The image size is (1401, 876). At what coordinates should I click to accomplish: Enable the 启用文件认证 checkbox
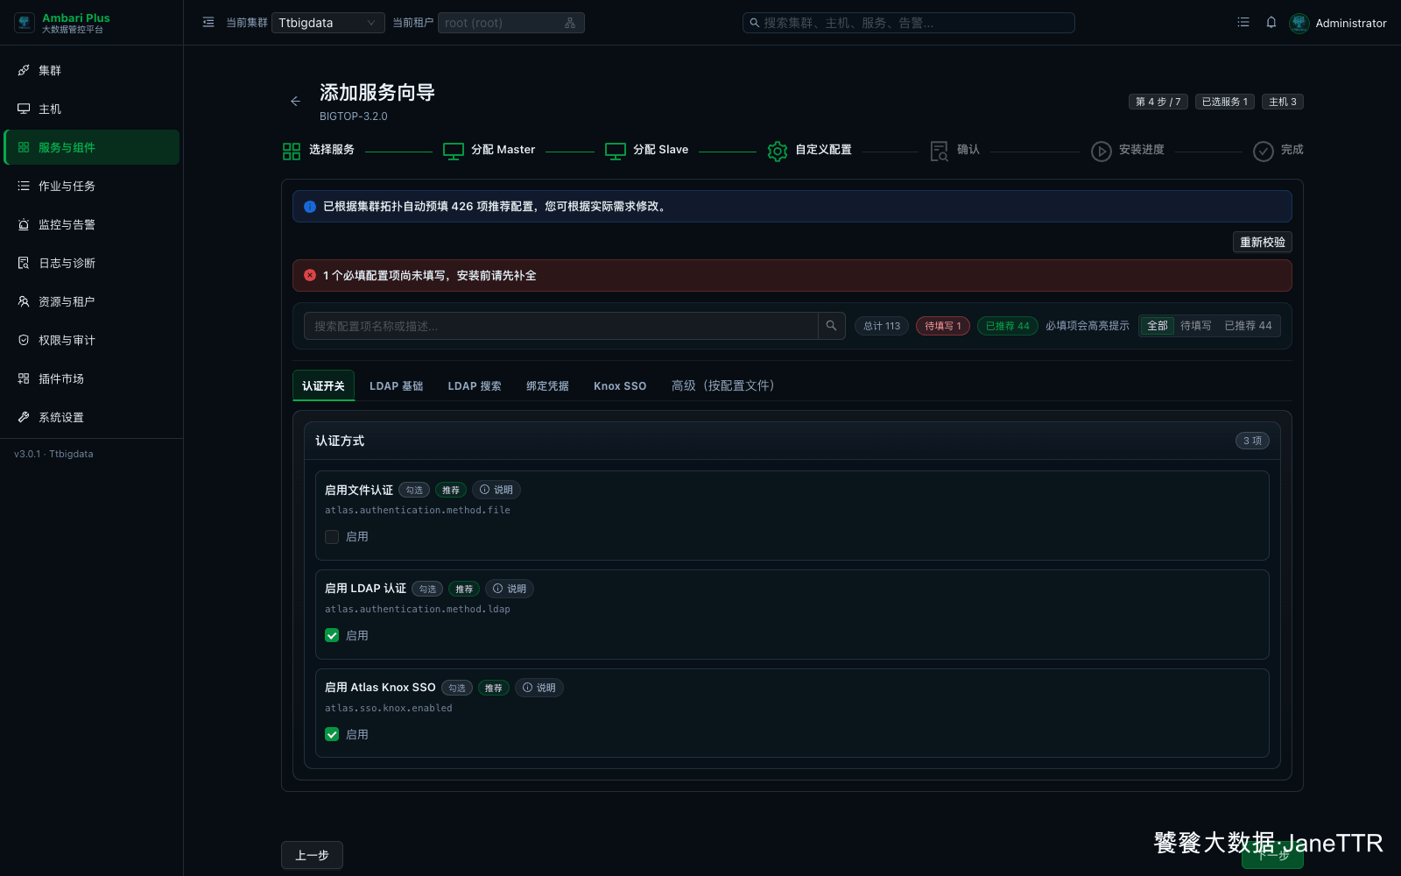pos(332,537)
